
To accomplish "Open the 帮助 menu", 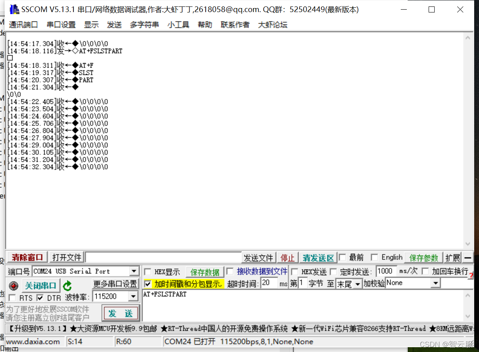I will tap(205, 25).
